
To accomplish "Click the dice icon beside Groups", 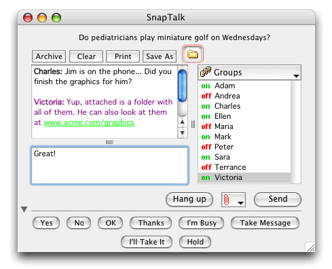I will click(x=205, y=72).
